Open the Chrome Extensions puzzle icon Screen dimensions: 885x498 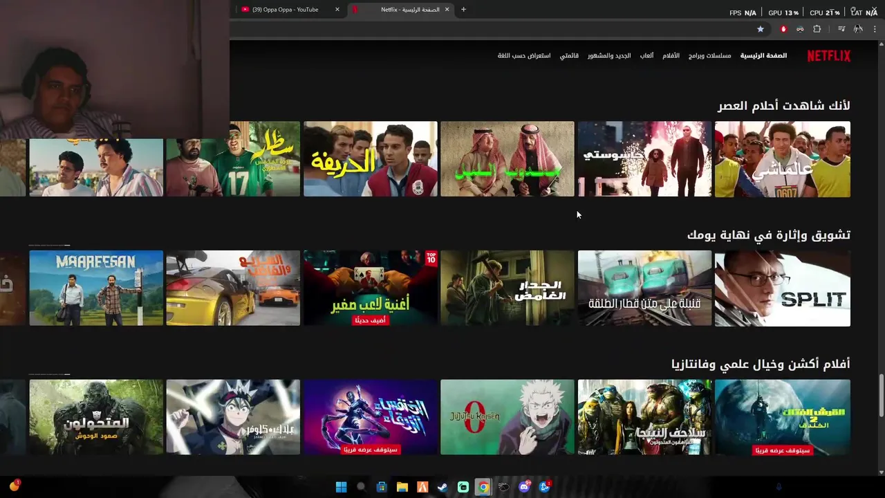tap(817, 29)
